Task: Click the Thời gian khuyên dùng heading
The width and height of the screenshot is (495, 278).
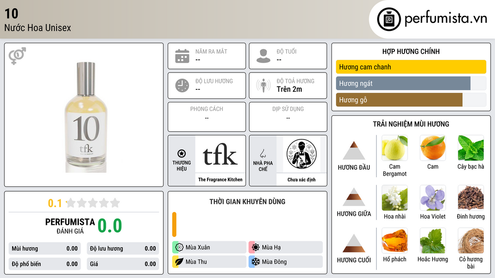Action: 247,201
